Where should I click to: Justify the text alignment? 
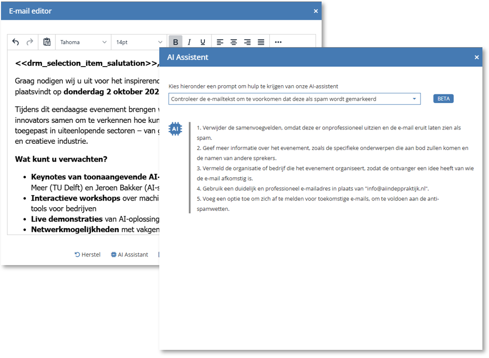(261, 42)
